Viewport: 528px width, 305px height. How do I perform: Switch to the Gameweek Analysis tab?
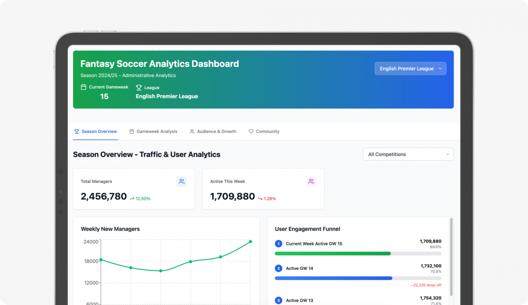[153, 131]
